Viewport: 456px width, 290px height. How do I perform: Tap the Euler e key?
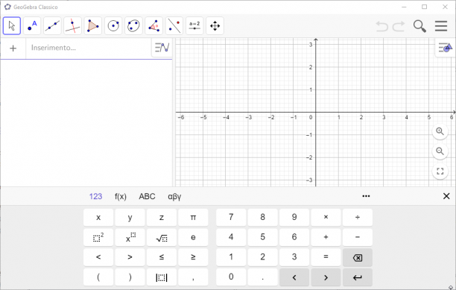[193, 237]
